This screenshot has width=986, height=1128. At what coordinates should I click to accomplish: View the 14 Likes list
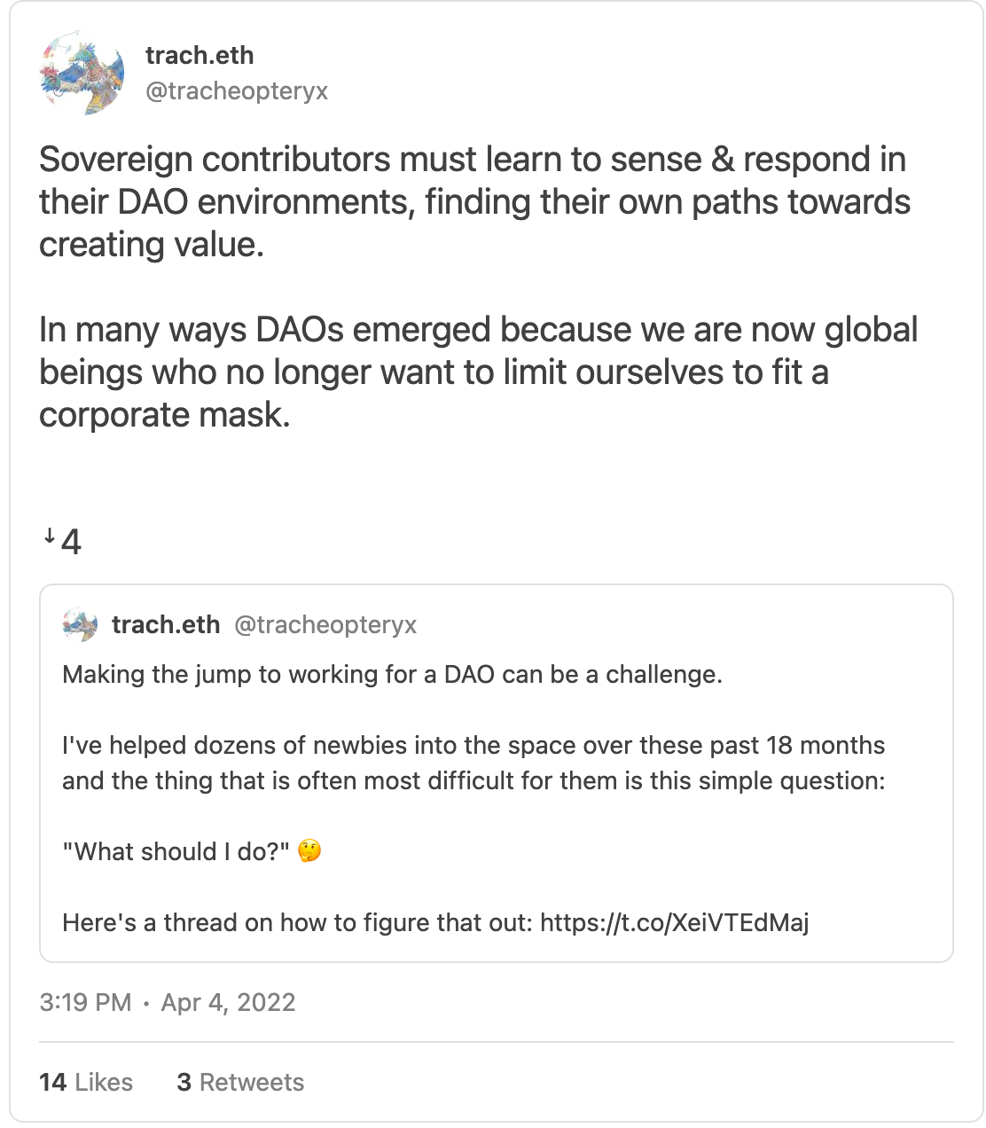click(86, 1082)
